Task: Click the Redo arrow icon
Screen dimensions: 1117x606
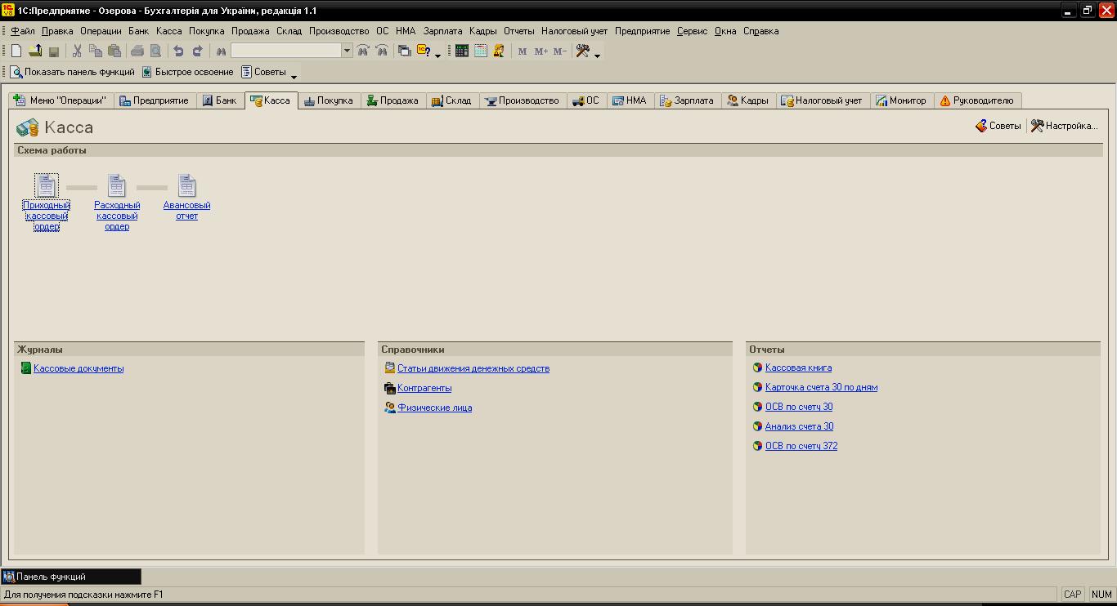Action: 197,51
